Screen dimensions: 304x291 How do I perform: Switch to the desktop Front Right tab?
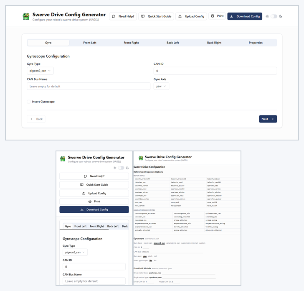pos(131,43)
